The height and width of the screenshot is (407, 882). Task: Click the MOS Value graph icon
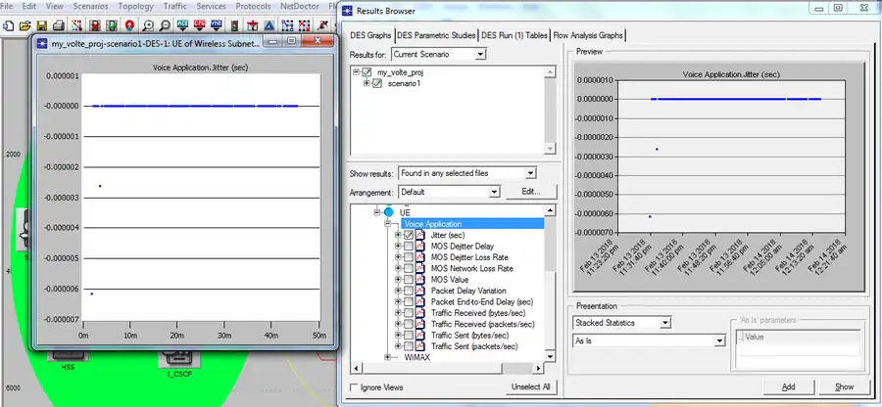(x=420, y=280)
